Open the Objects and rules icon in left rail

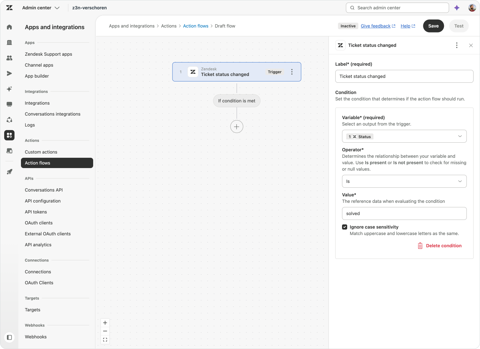[9, 120]
